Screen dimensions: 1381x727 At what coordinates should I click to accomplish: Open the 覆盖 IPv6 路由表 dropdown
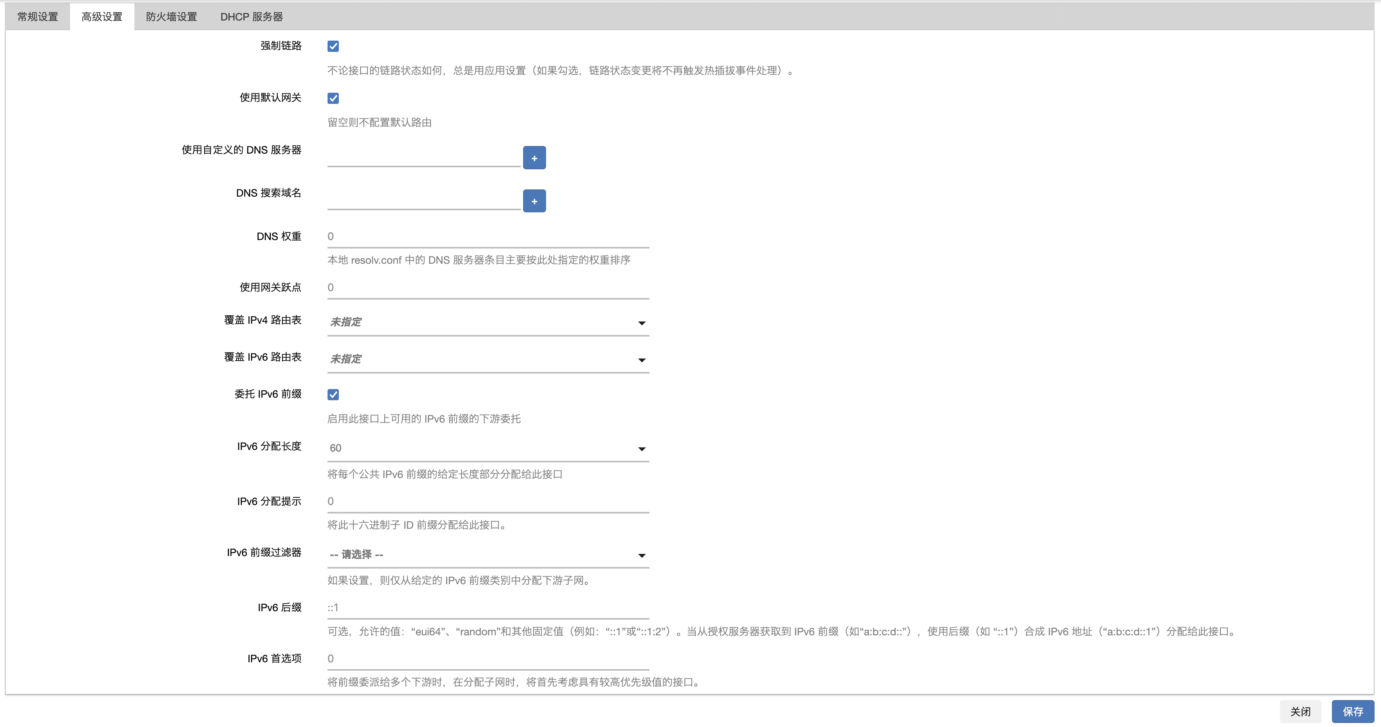[488, 359]
